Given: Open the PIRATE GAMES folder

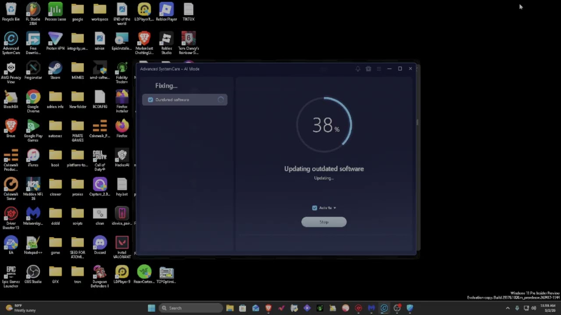Looking at the screenshot, I should point(78,130).
